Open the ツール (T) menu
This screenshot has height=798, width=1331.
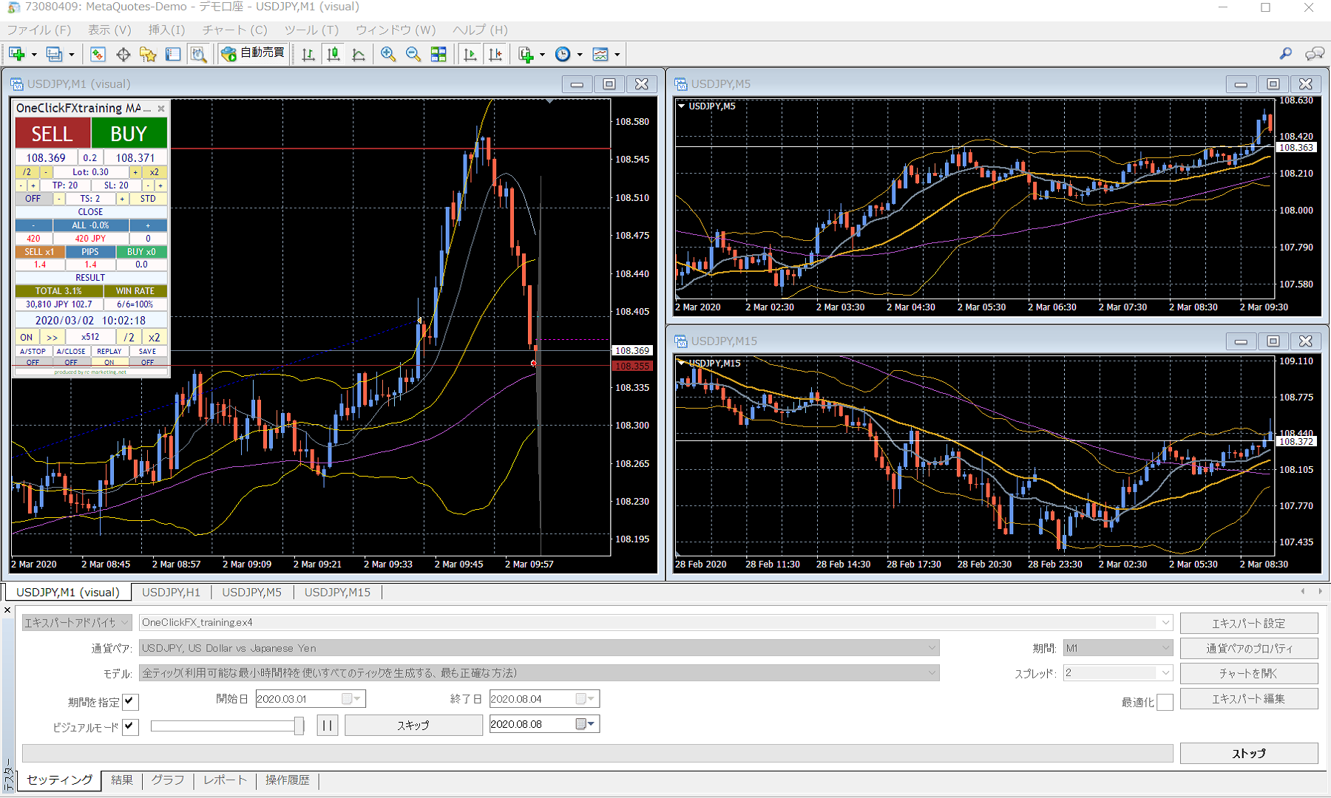311,30
